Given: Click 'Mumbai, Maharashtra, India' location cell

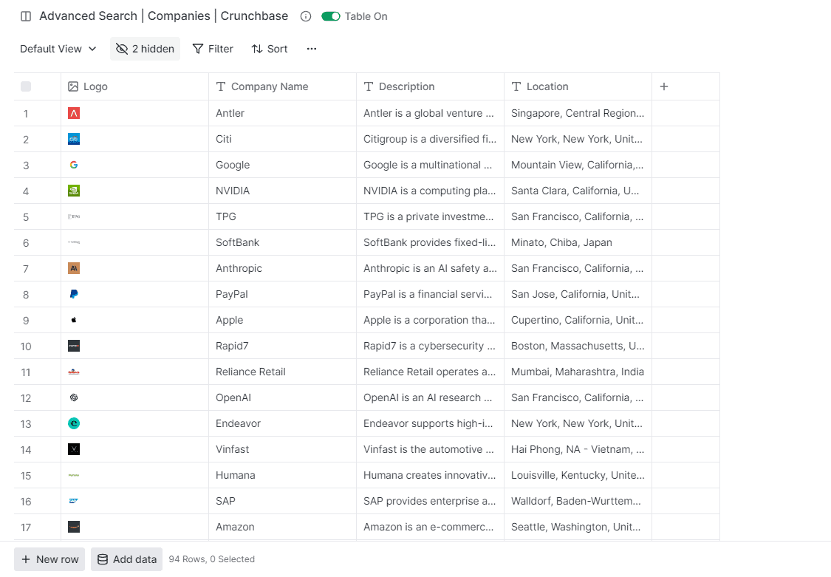Looking at the screenshot, I should pyautogui.click(x=578, y=372).
